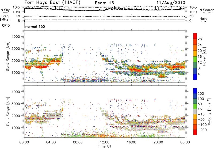
Task: Select the 'CPID' row label
Action: (6, 25)
